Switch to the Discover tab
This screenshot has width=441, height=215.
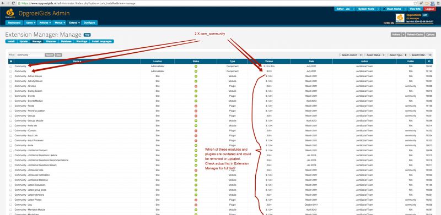51,41
